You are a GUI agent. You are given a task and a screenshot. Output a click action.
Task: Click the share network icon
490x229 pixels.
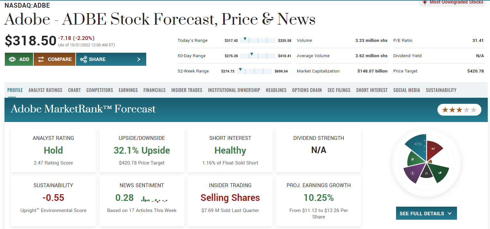tap(83, 59)
